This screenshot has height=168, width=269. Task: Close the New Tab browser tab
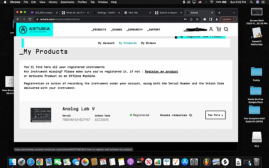(150, 13)
